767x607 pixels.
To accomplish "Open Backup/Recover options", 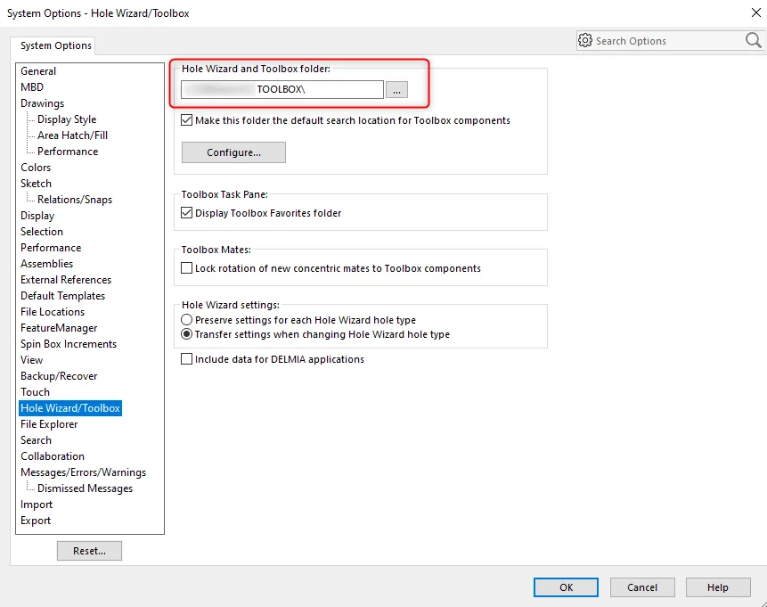I will [59, 376].
